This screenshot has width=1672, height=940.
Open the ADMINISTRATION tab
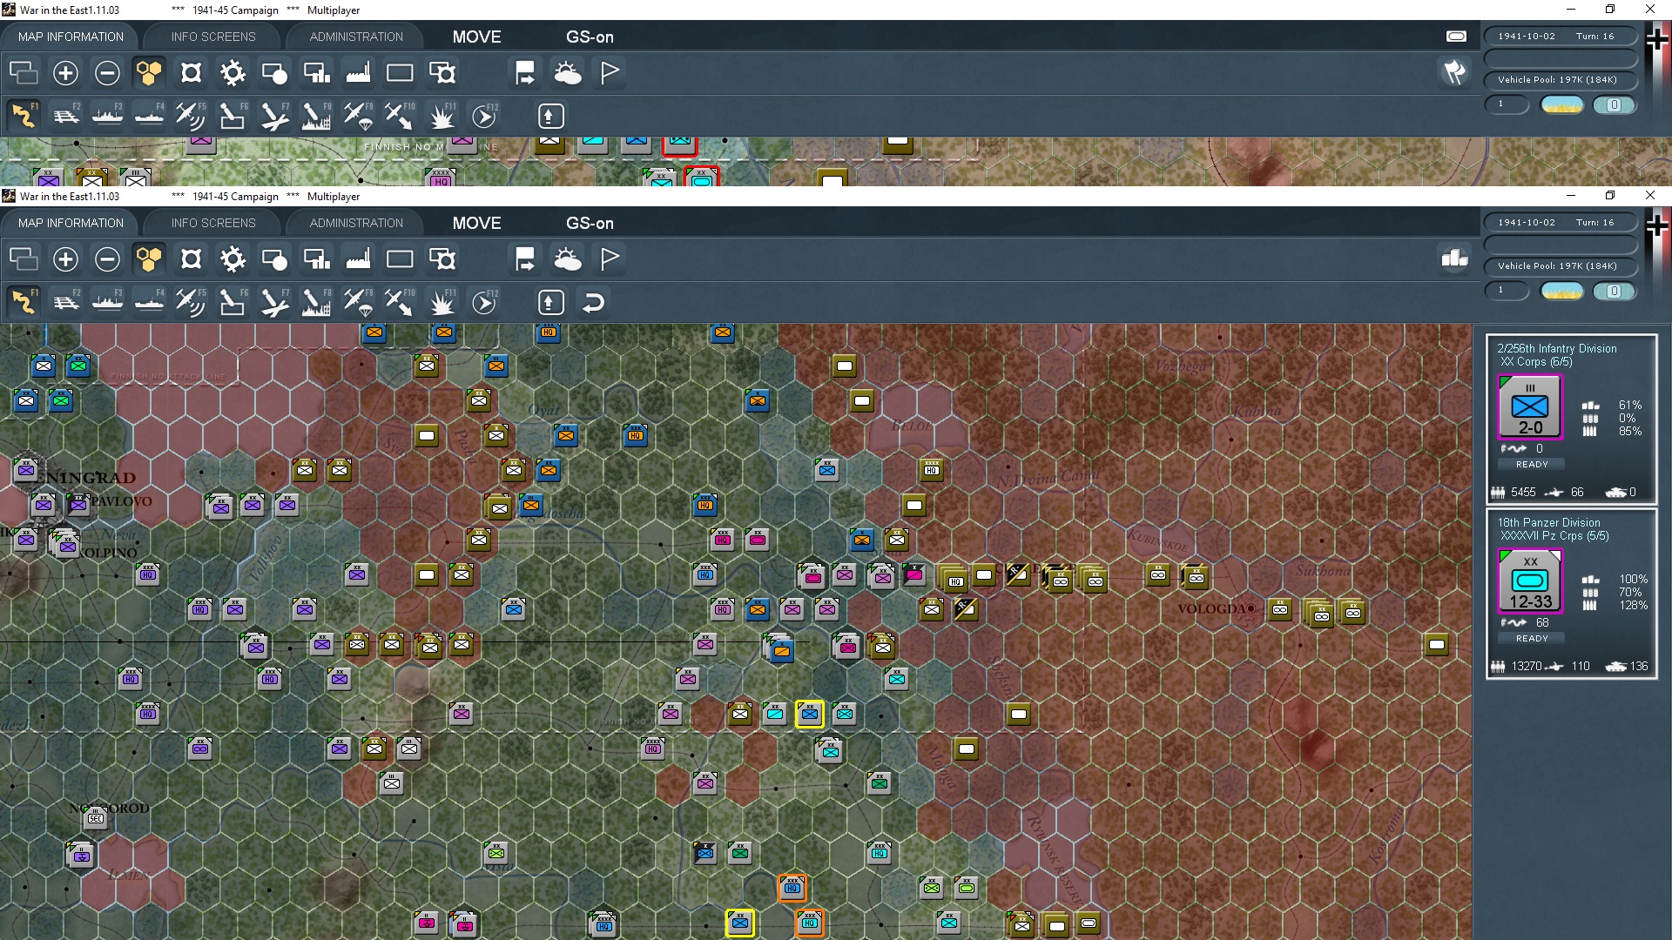tap(354, 223)
